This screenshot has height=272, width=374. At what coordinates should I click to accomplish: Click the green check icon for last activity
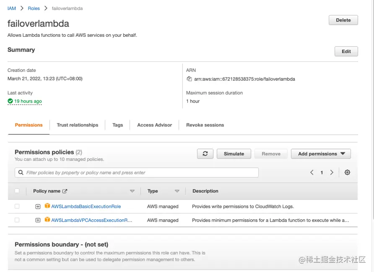(10, 101)
